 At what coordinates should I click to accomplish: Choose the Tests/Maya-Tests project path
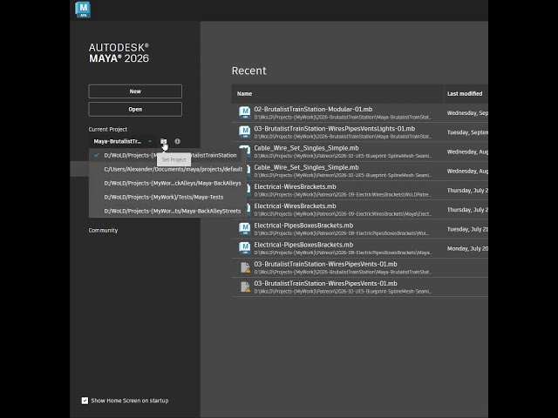[167, 197]
